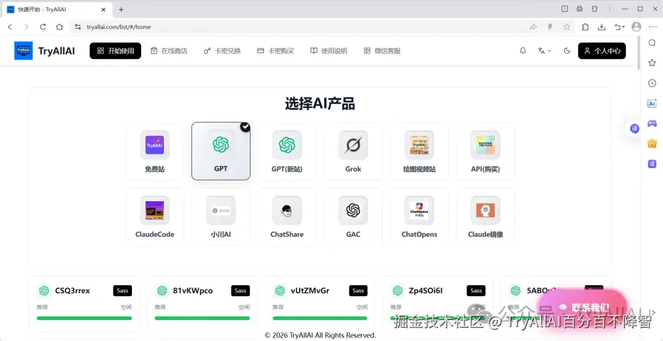Click the CSQ3rrex green usage bar
This screenshot has width=663, height=341.
(x=84, y=318)
